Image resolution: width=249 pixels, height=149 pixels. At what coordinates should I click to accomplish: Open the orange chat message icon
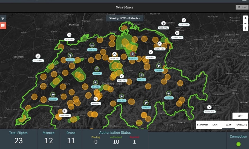pos(3,25)
